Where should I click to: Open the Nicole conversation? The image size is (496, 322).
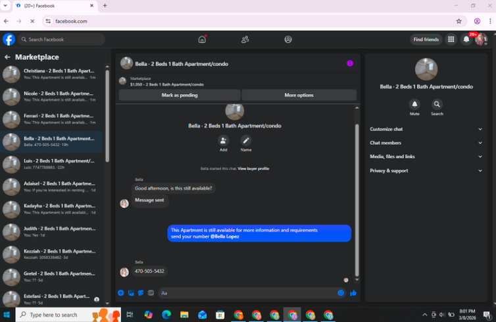pyautogui.click(x=52, y=97)
